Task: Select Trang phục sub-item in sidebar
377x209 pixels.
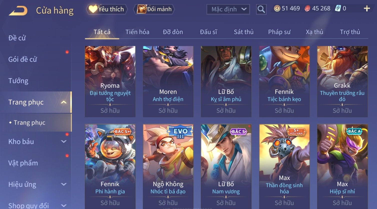Action: tap(29, 123)
